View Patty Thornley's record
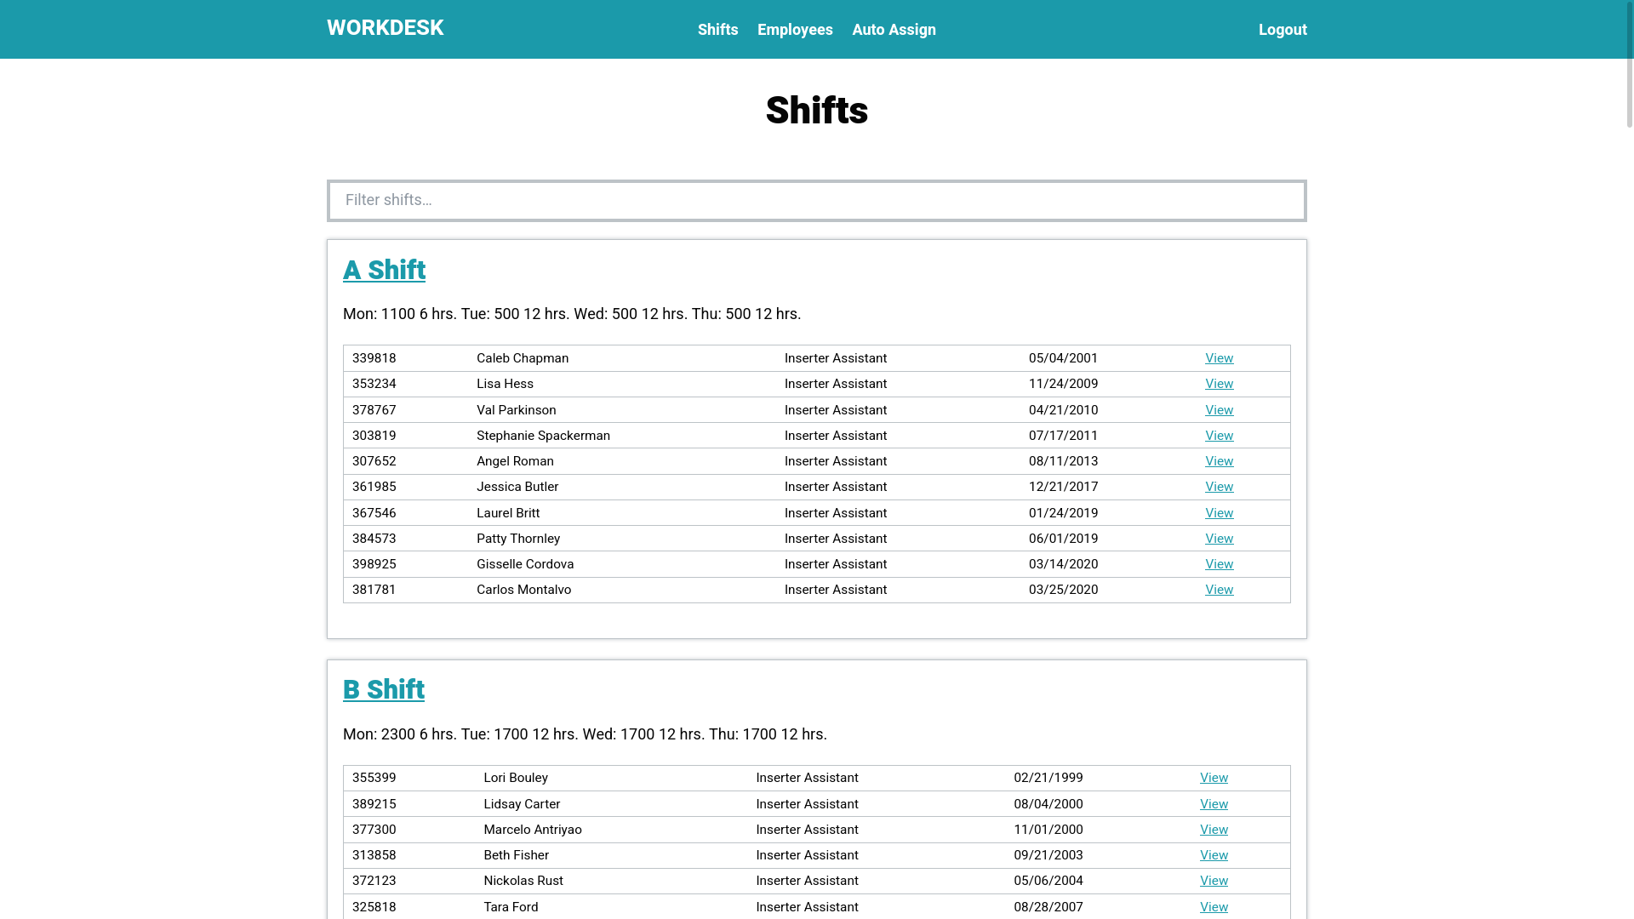This screenshot has height=919, width=1634. (1219, 539)
